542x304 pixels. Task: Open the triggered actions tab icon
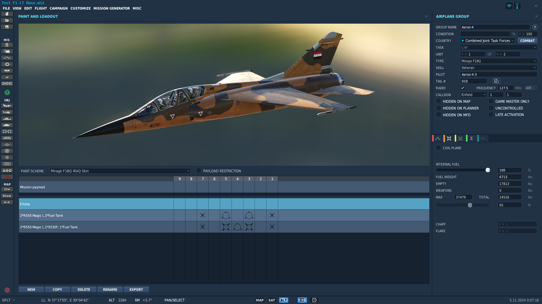pos(460,138)
